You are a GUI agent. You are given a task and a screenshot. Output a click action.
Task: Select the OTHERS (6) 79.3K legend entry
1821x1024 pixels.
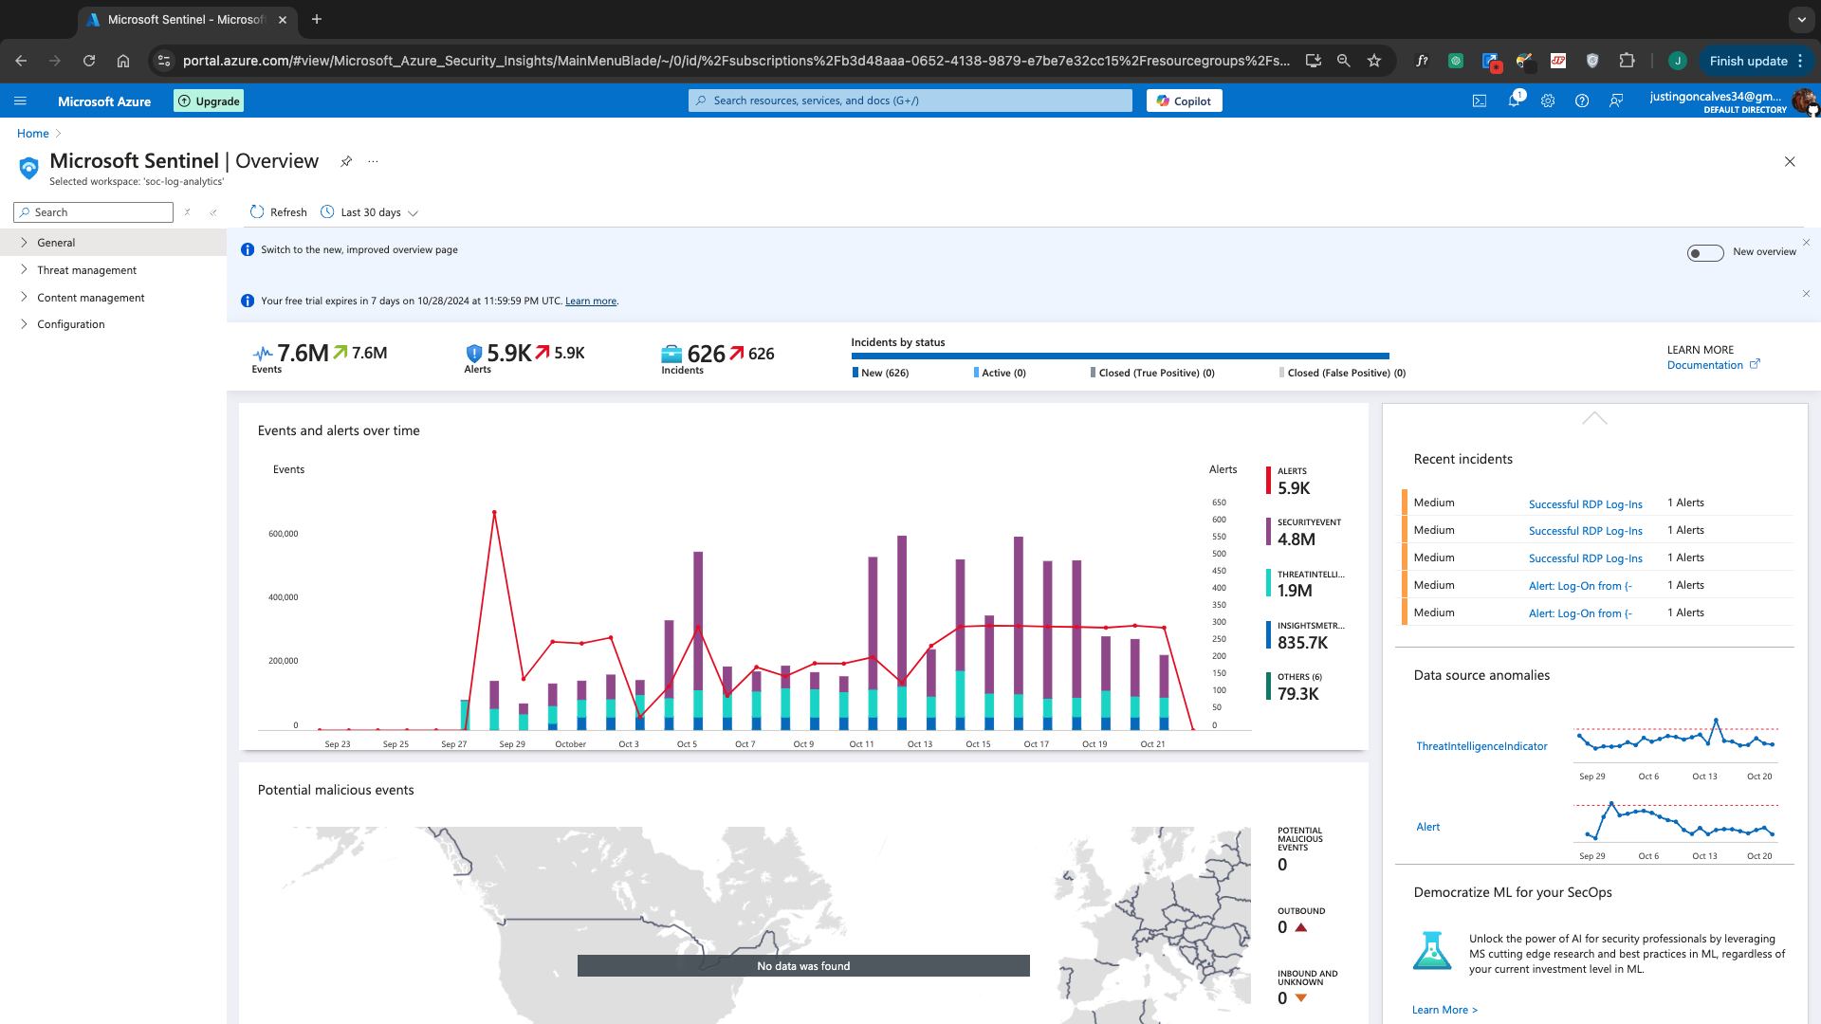coord(1296,687)
